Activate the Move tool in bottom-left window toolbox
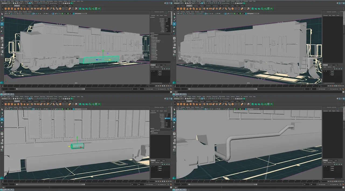The width and height of the screenshot is (345, 191). click(x=2, y=119)
